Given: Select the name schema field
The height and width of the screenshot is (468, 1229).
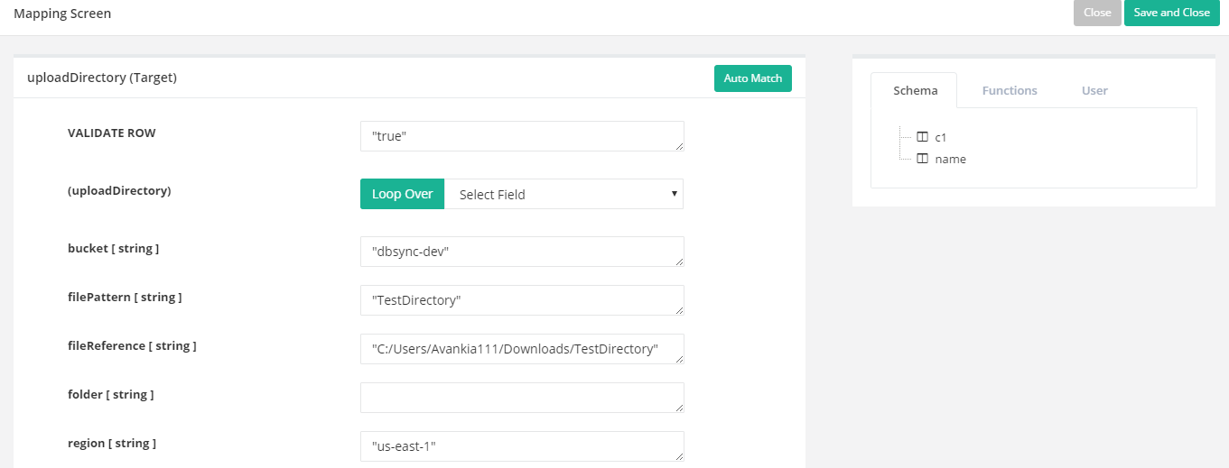Looking at the screenshot, I should coord(950,159).
